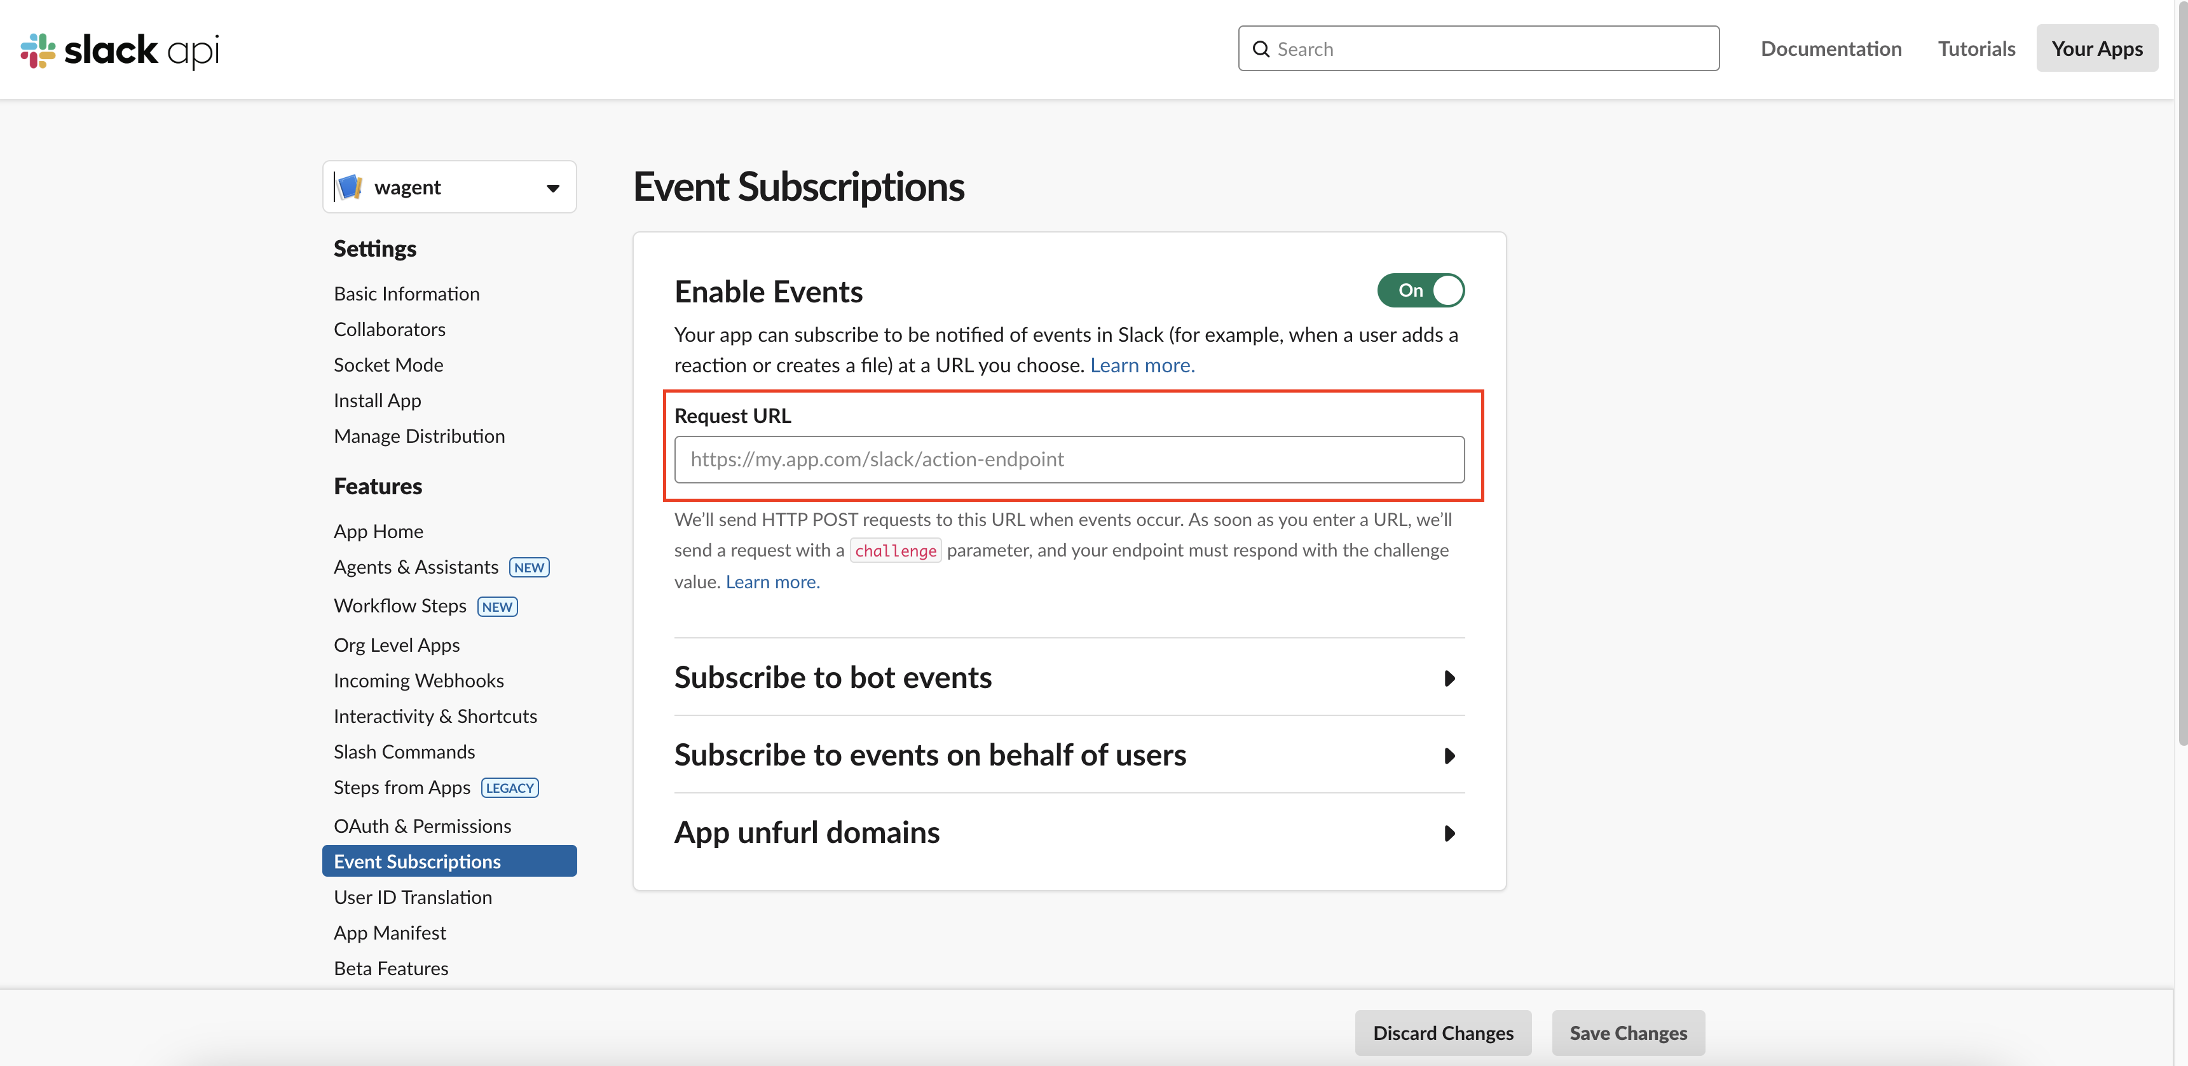Open Steps from Apps legacy feature
Screen dimensions: 2188x1066
pos(402,788)
